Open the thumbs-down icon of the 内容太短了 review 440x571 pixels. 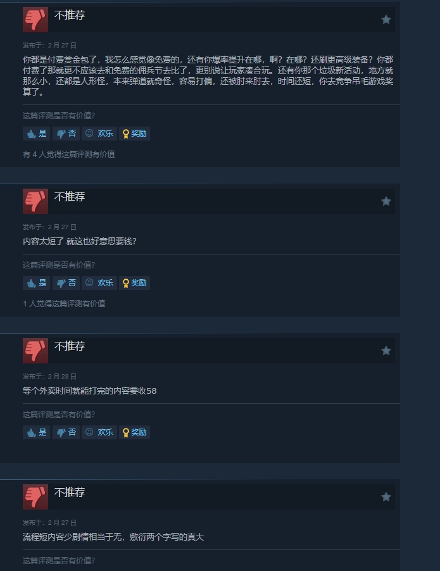(35, 201)
